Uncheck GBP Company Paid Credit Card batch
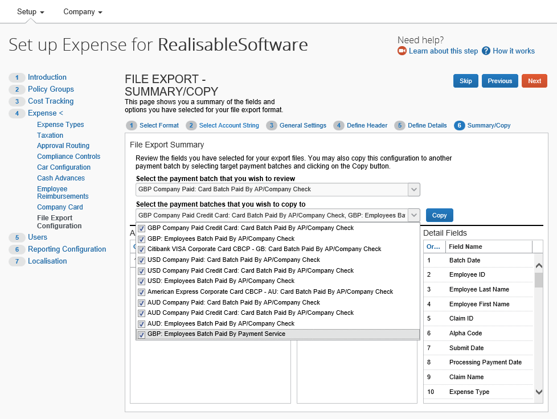The image size is (557, 419). point(141,228)
